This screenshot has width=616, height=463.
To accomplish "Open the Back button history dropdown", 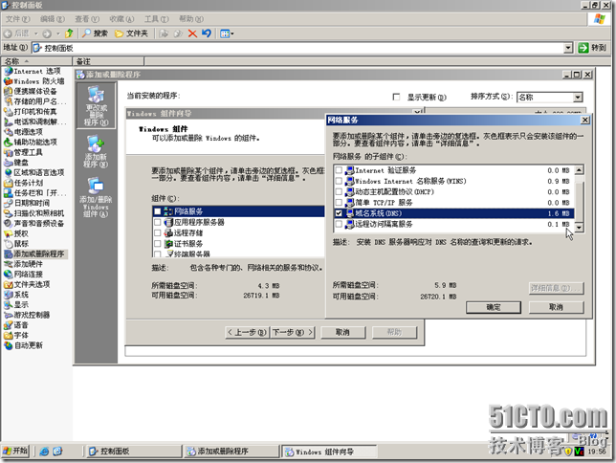I will click(35, 33).
